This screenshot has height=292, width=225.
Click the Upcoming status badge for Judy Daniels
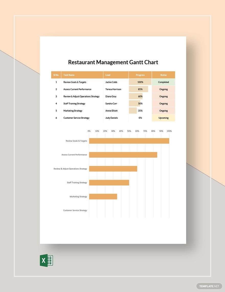(x=163, y=118)
